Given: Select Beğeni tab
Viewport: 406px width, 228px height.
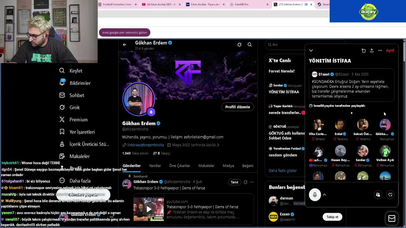Looking at the screenshot, I should [x=248, y=166].
